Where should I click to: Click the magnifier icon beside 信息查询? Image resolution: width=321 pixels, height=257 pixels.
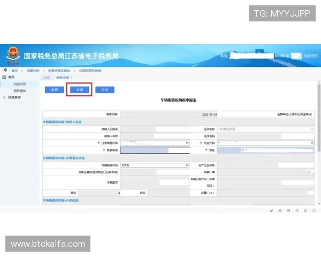tap(4, 97)
